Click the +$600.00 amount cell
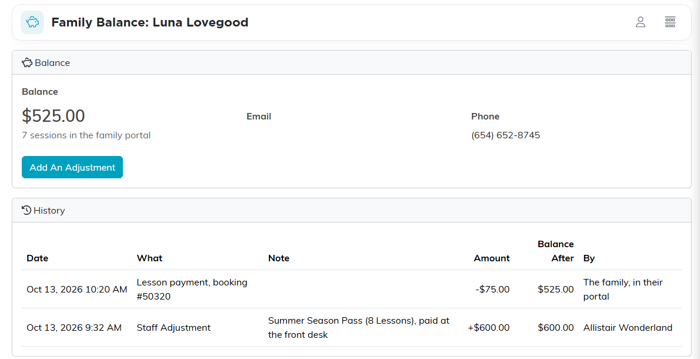The image size is (700, 359). click(x=489, y=328)
